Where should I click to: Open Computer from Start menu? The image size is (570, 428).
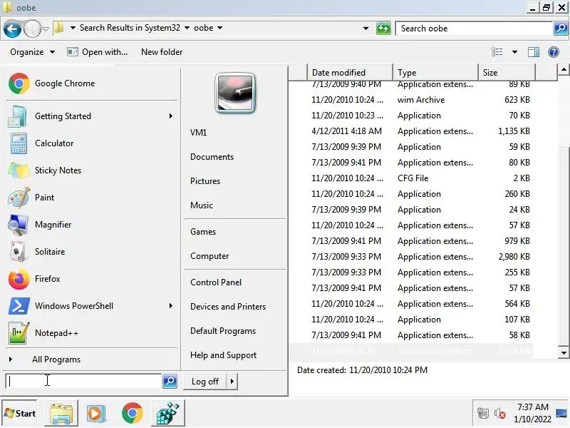click(x=209, y=256)
